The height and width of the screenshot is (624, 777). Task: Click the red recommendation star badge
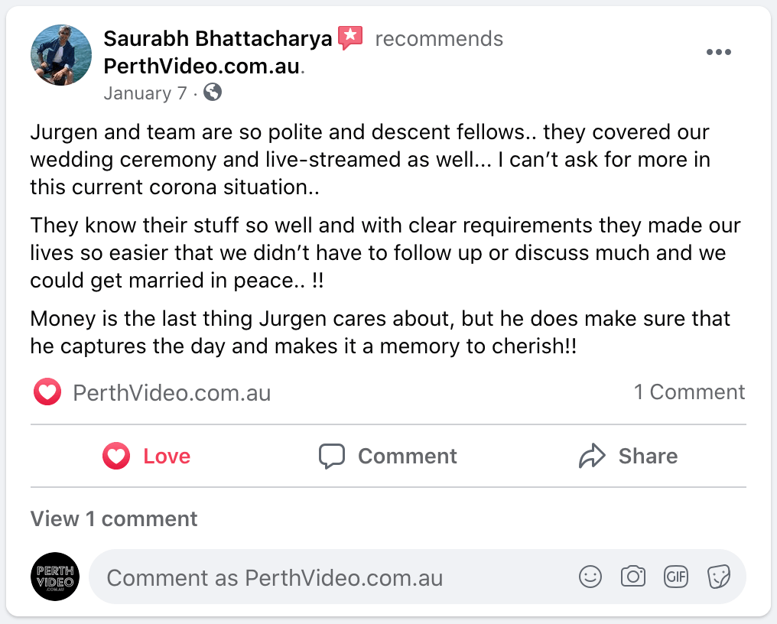(x=350, y=37)
